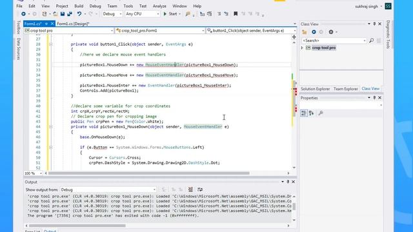Open the Analyze menu
Screen dimensions: 413x232
(x=159, y=6)
